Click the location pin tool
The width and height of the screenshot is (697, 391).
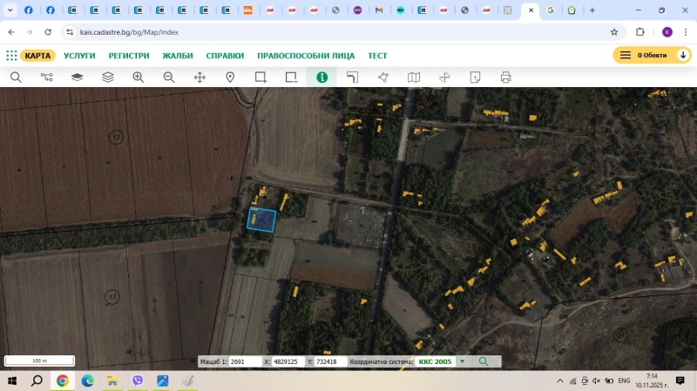230,78
